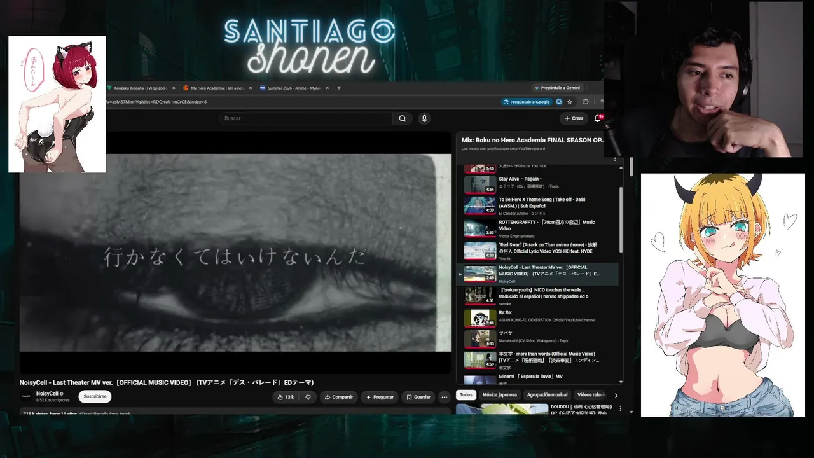The image size is (814, 458).
Task: Select the Videos relacionados filter chip
Action: [591, 395]
